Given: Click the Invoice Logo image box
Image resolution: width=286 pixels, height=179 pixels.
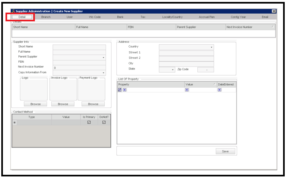Looking at the screenshot, I should tap(63, 89).
